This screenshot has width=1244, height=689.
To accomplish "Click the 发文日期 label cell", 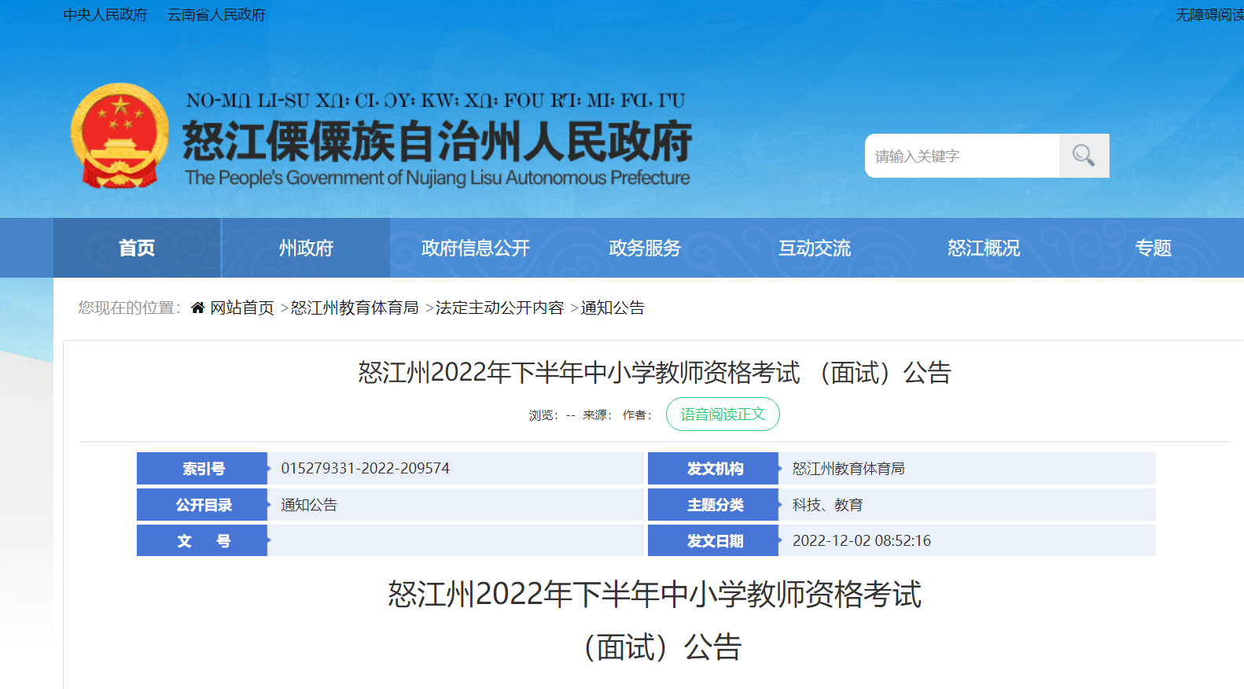I will pyautogui.click(x=713, y=540).
